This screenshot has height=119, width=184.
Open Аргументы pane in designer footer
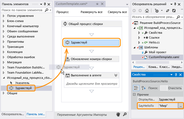coord(85,115)
